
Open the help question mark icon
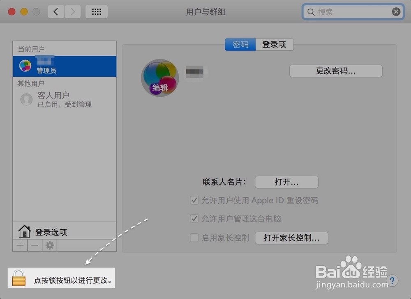point(393,281)
